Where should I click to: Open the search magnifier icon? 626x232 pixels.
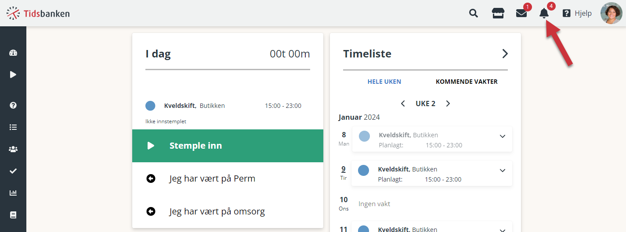[x=474, y=13]
